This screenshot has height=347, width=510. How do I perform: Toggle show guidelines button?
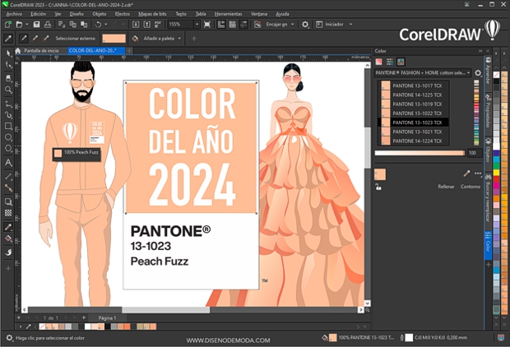[x=243, y=25]
